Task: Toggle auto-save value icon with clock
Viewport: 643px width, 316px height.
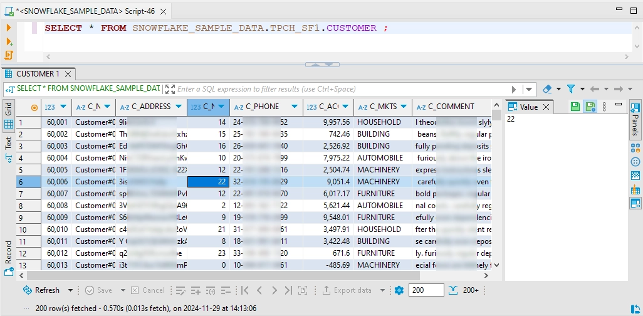Action: click(x=590, y=107)
